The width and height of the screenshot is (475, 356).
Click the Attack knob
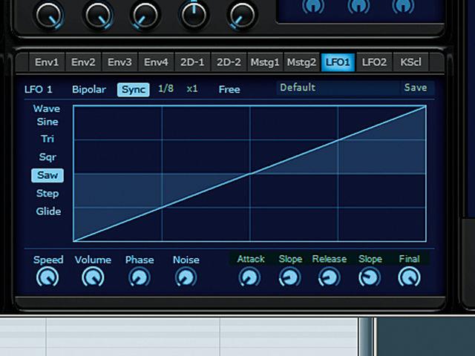(x=249, y=277)
